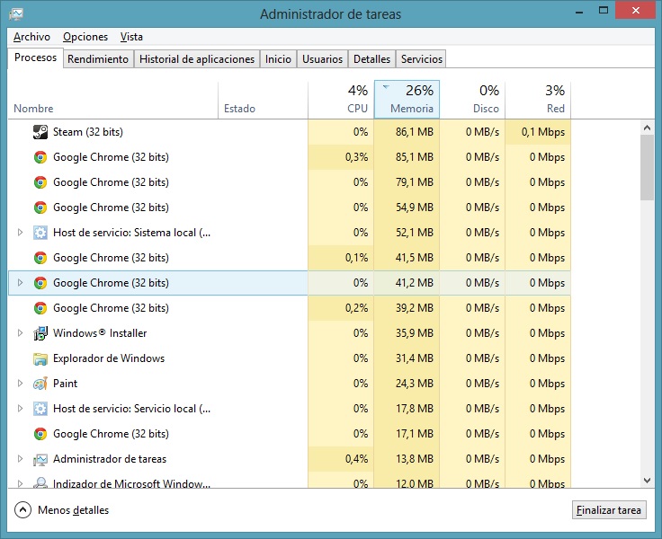This screenshot has width=662, height=539.
Task: Click the Finalizar tarea button
Action: pos(609,510)
